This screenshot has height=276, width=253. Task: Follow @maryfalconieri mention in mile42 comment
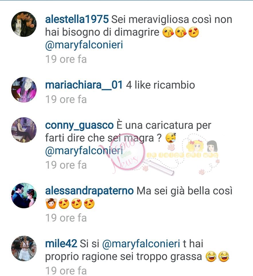141,244
